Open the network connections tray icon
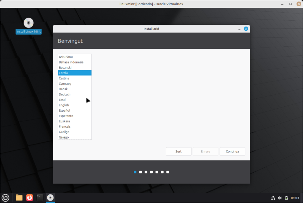This screenshot has width=303, height=203. click(x=273, y=198)
